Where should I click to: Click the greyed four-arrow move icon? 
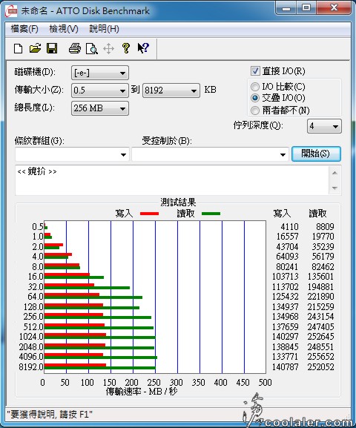[108, 49]
